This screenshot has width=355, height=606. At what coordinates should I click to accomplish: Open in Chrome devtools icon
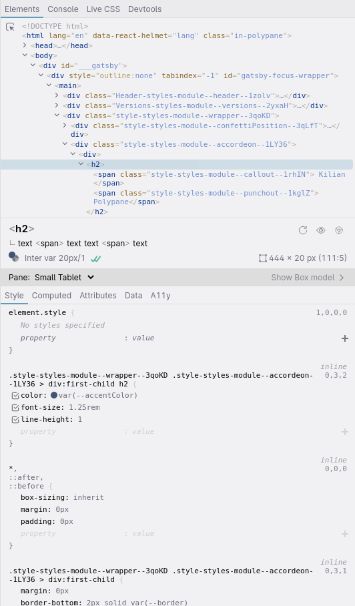click(339, 230)
